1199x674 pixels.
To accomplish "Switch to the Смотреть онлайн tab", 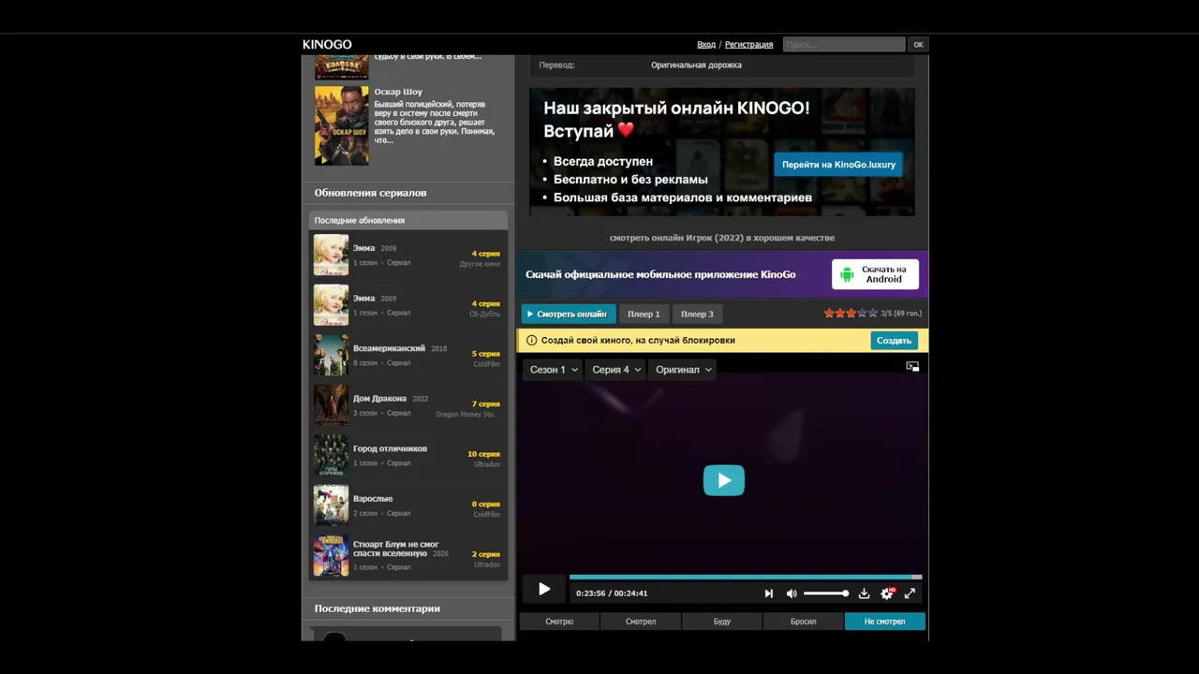I will pyautogui.click(x=569, y=315).
